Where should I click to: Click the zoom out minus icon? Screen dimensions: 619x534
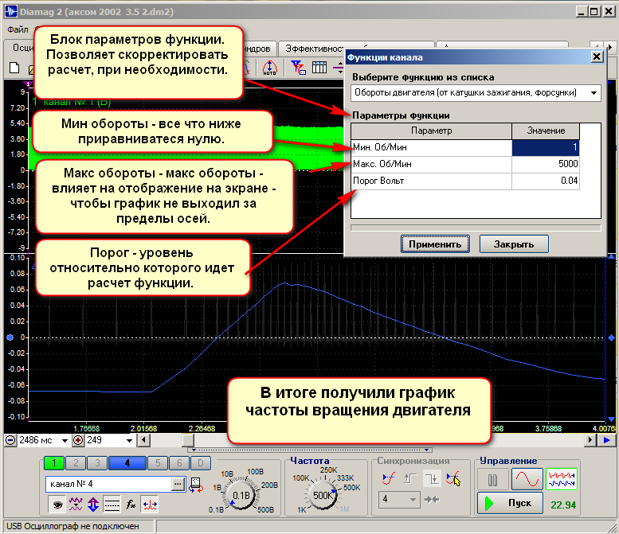[x=11, y=440]
